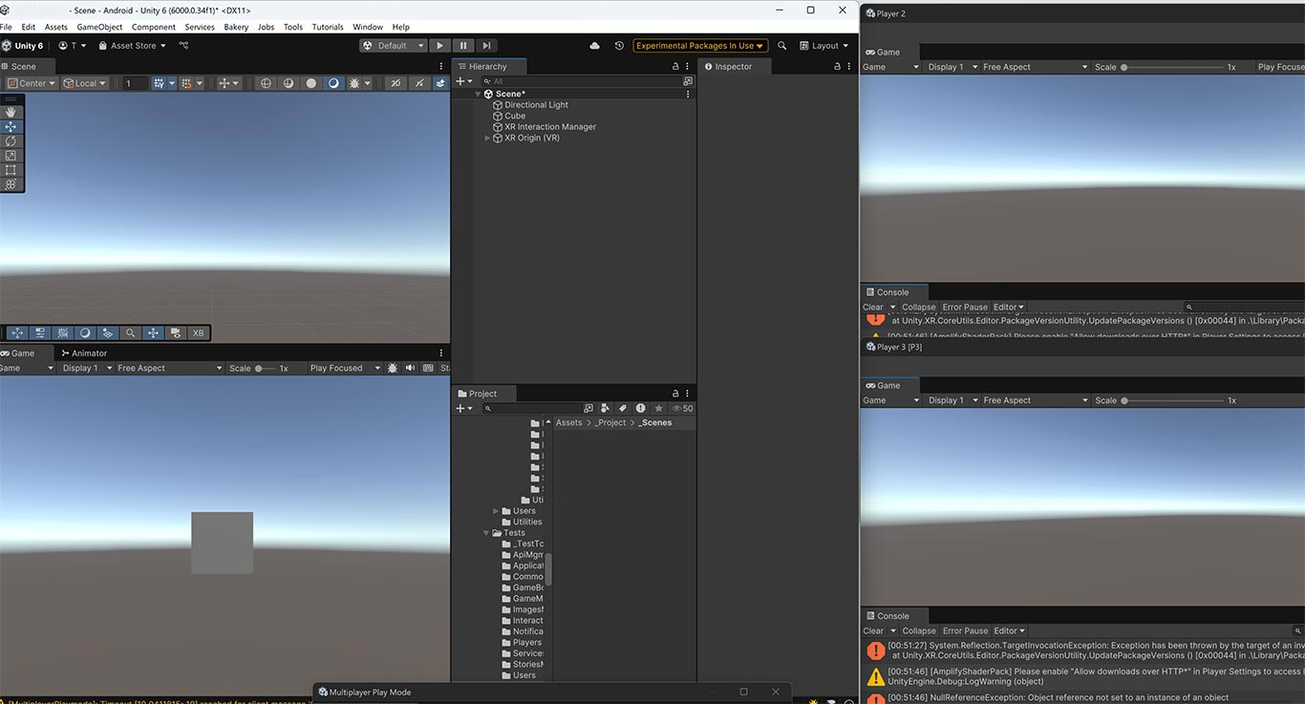
Task: Select the Move tool in Scene toolbar
Action: click(11, 127)
